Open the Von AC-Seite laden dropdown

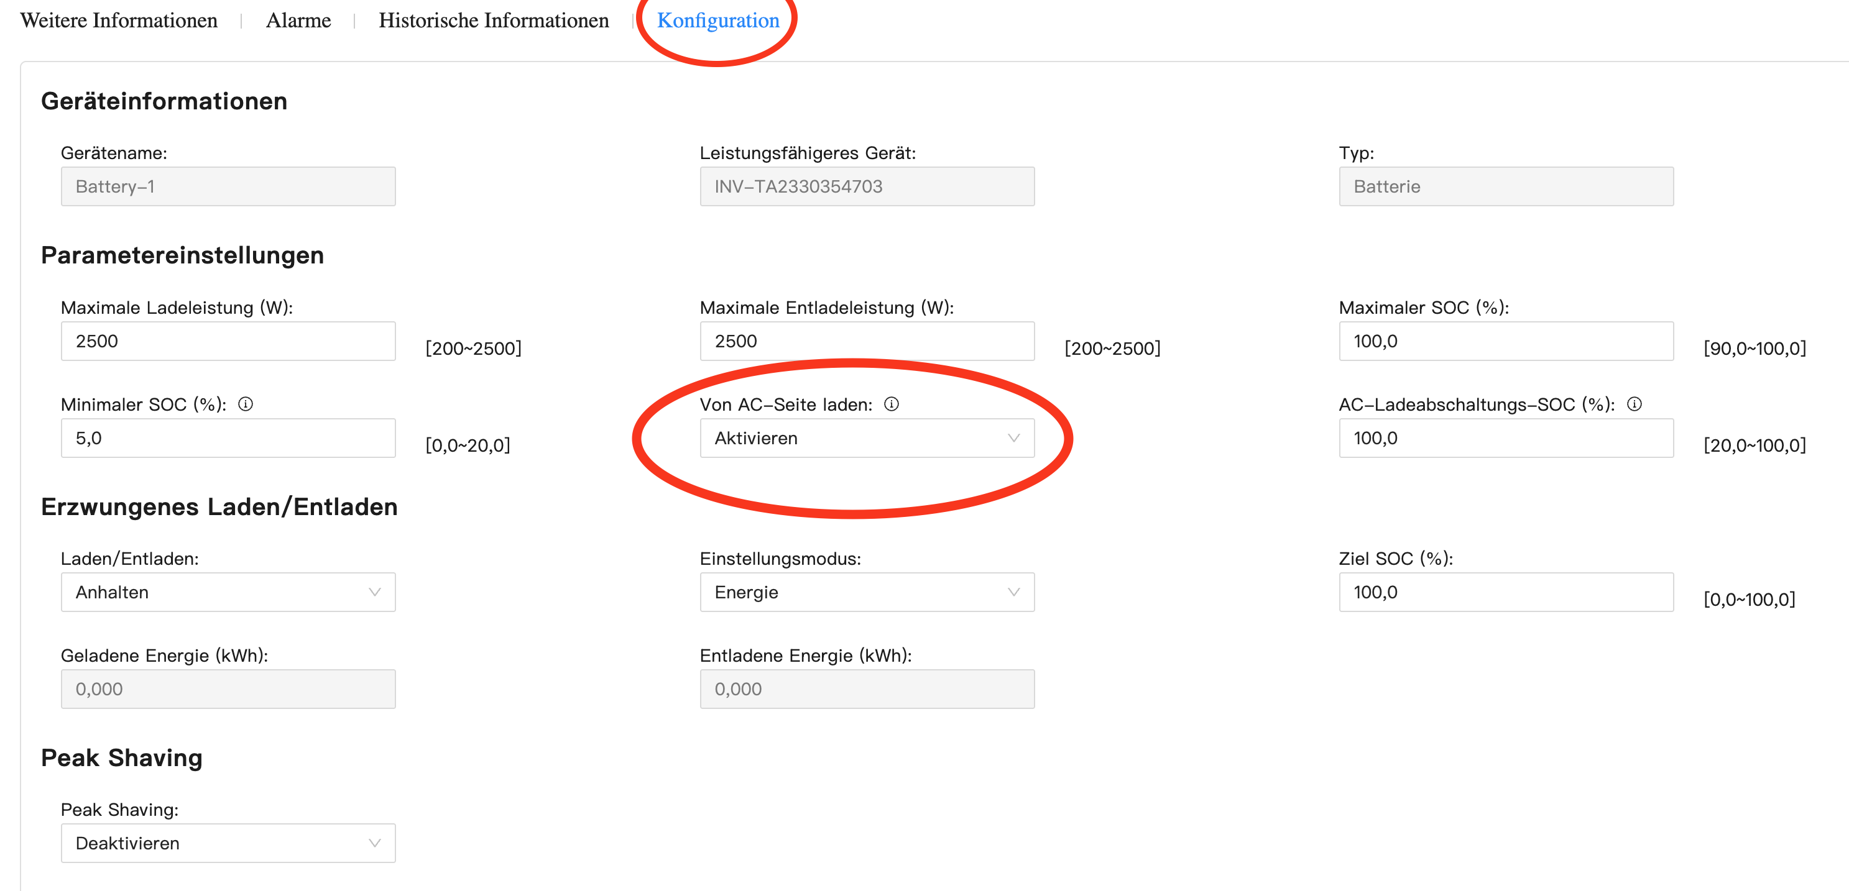(867, 437)
